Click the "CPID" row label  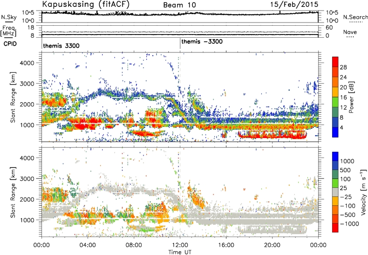(x=10, y=44)
